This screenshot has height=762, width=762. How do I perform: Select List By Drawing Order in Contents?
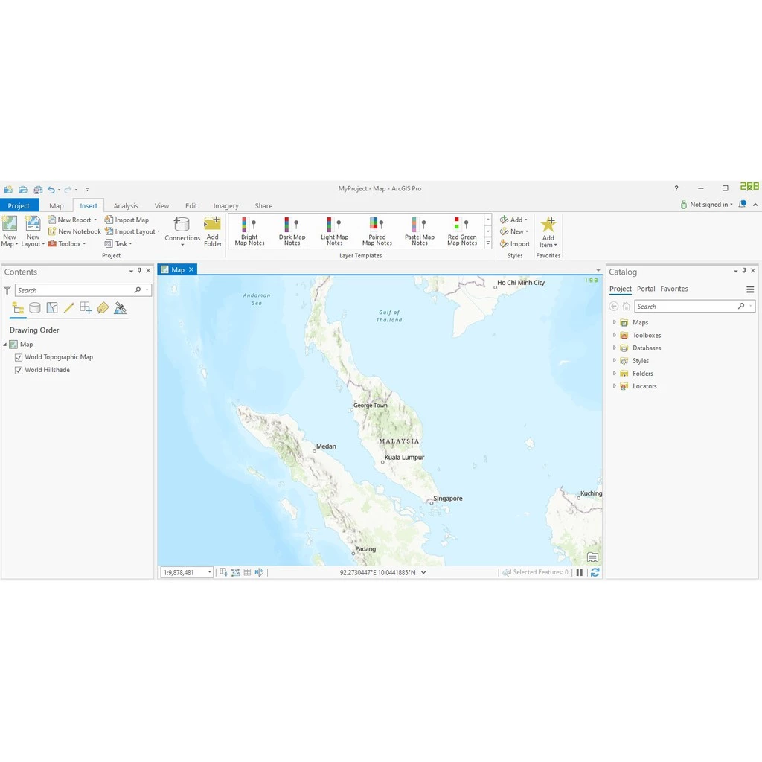(x=18, y=307)
